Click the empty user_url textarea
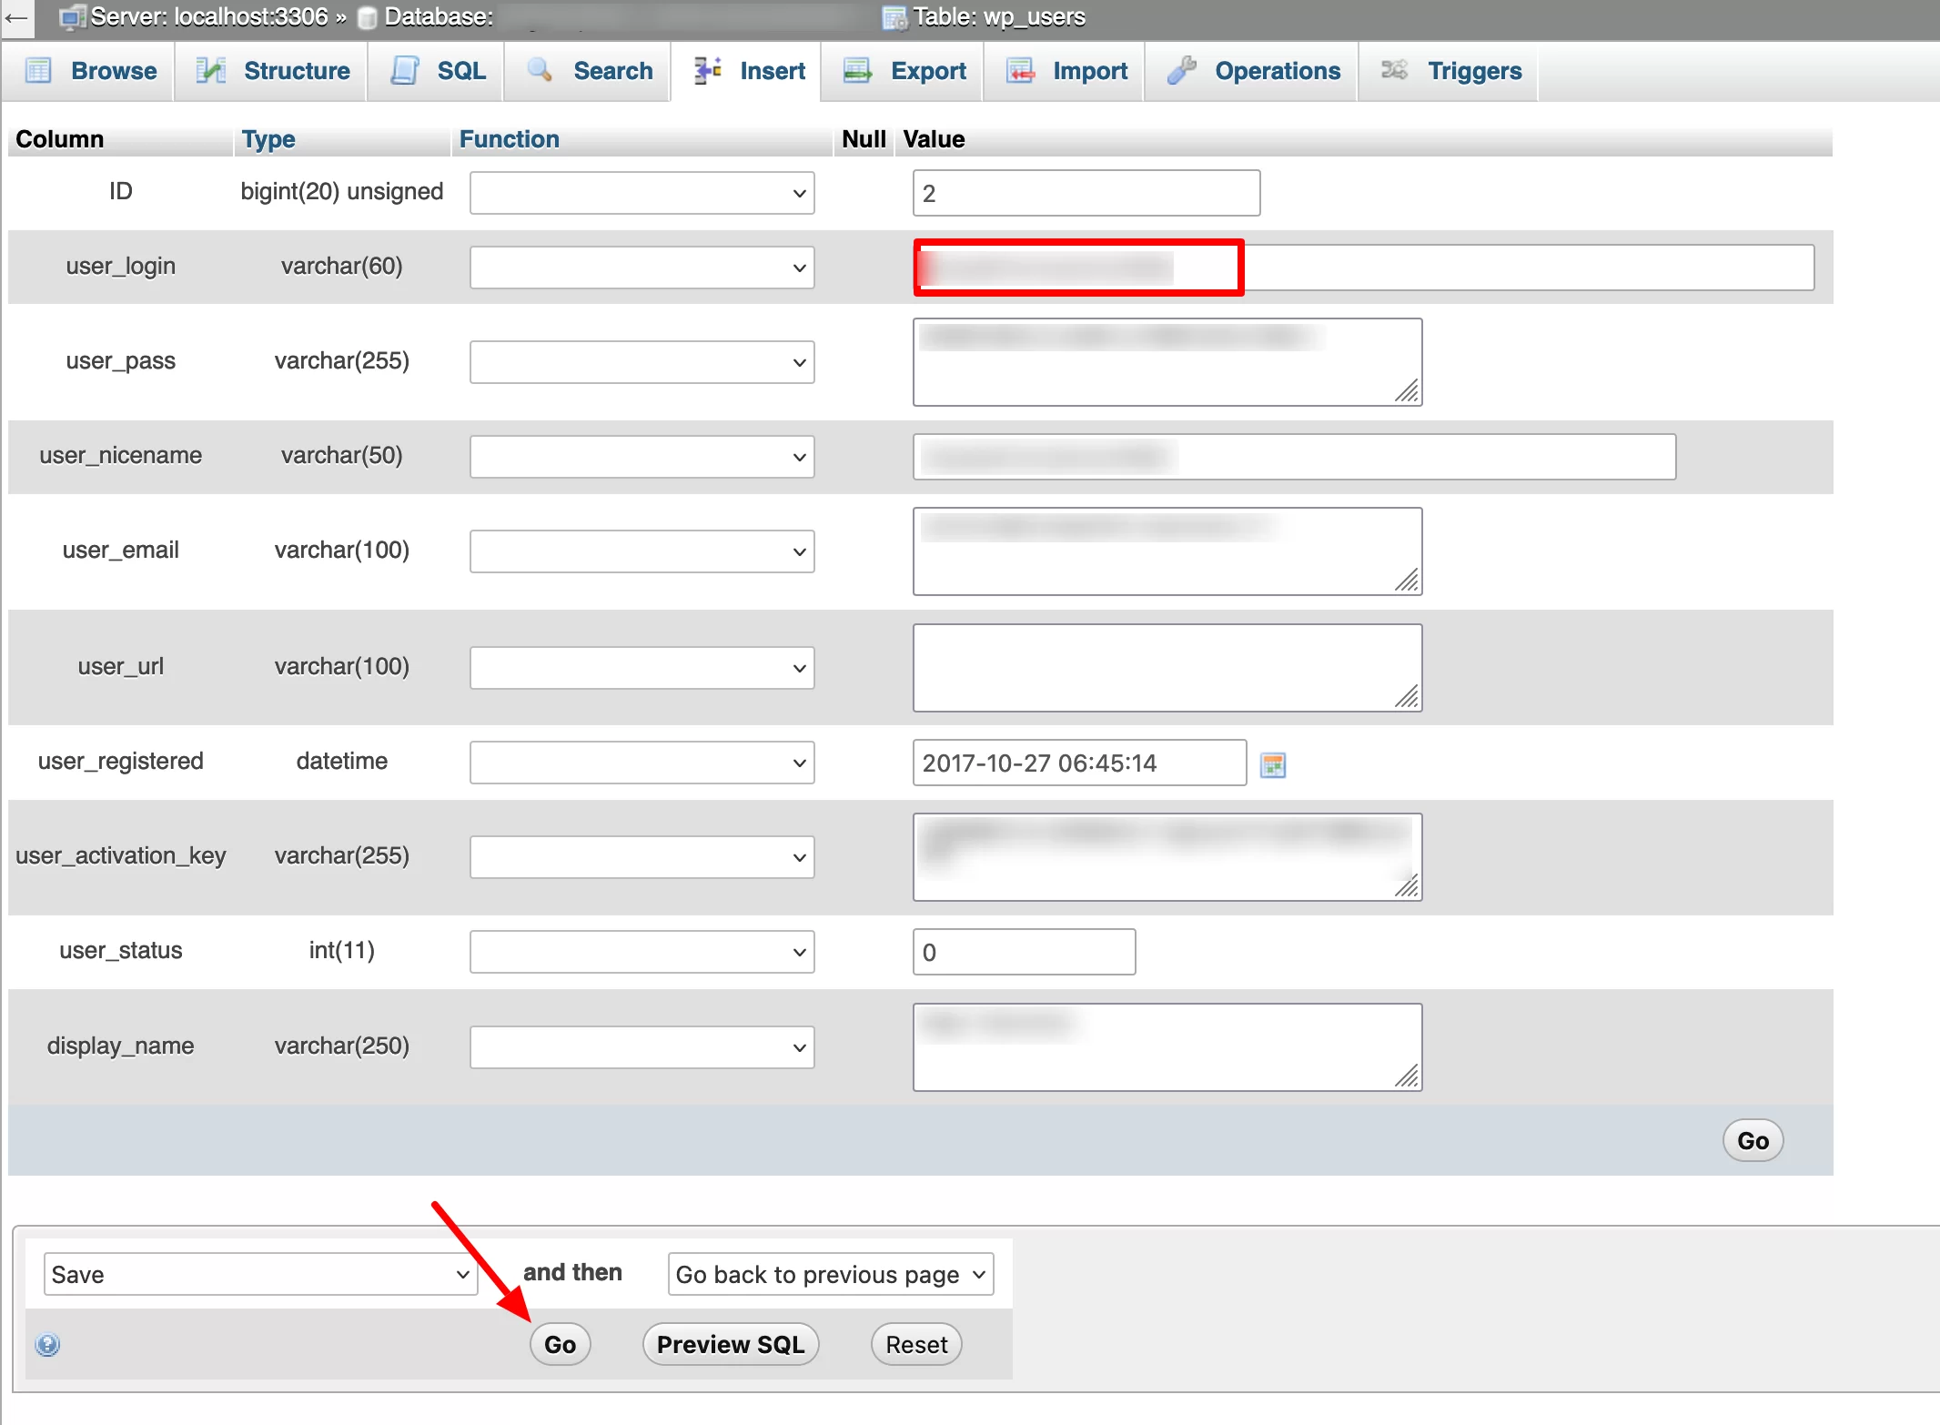Viewport: 1940px width, 1425px height. [x=1167, y=668]
